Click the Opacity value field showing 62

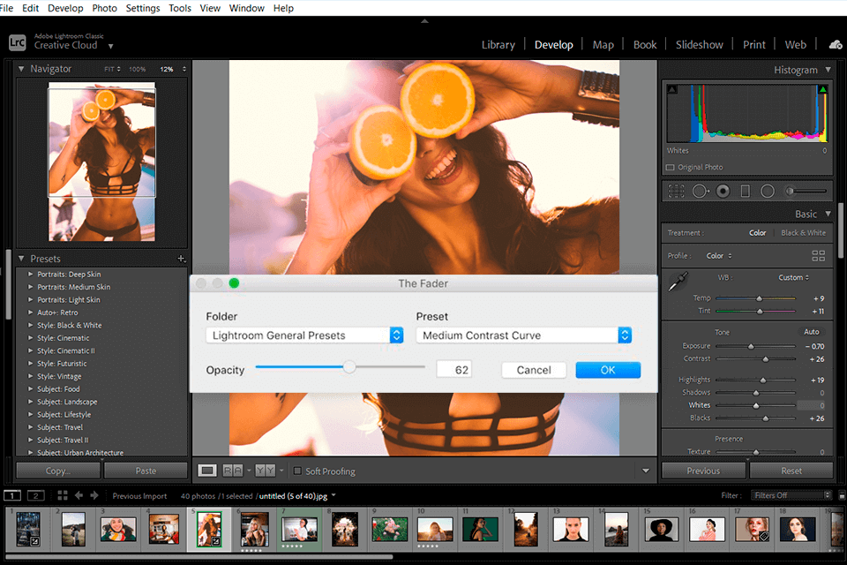coord(454,370)
